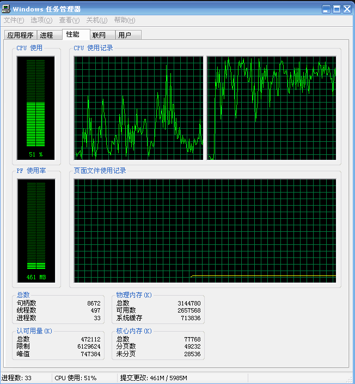Click the 页面文件使用记录 graph
This screenshot has width=355, height=384.
click(x=205, y=231)
